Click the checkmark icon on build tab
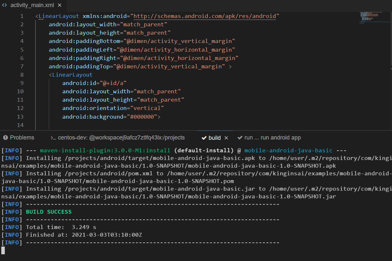 (204, 138)
